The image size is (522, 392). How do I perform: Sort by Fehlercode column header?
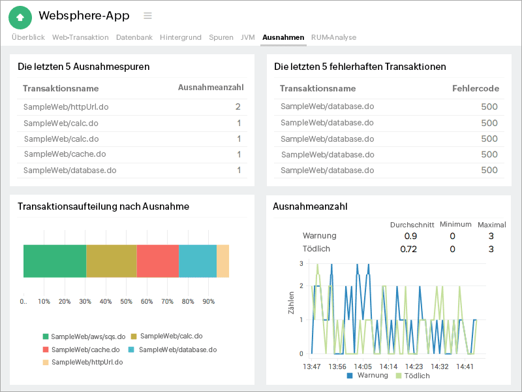point(476,88)
